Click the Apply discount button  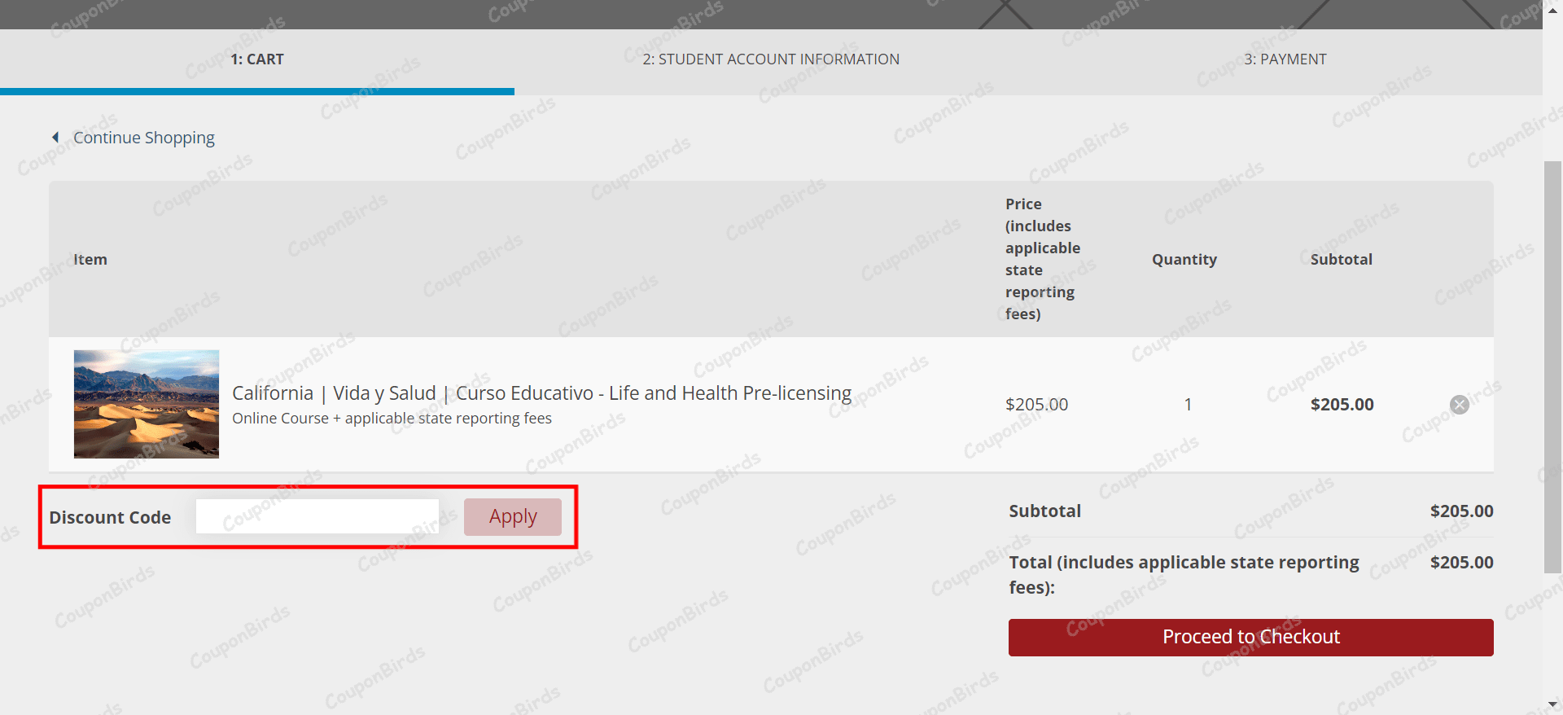513,517
